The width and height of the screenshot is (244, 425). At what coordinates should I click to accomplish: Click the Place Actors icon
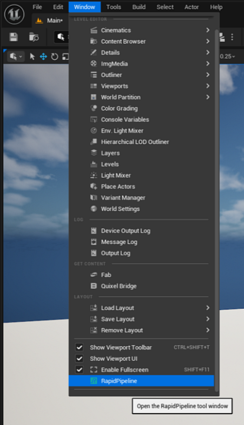pos(94,186)
